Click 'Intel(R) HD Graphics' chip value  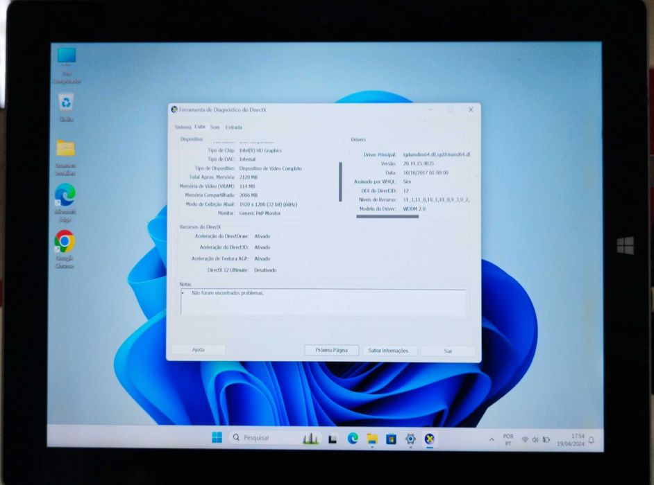(260, 150)
